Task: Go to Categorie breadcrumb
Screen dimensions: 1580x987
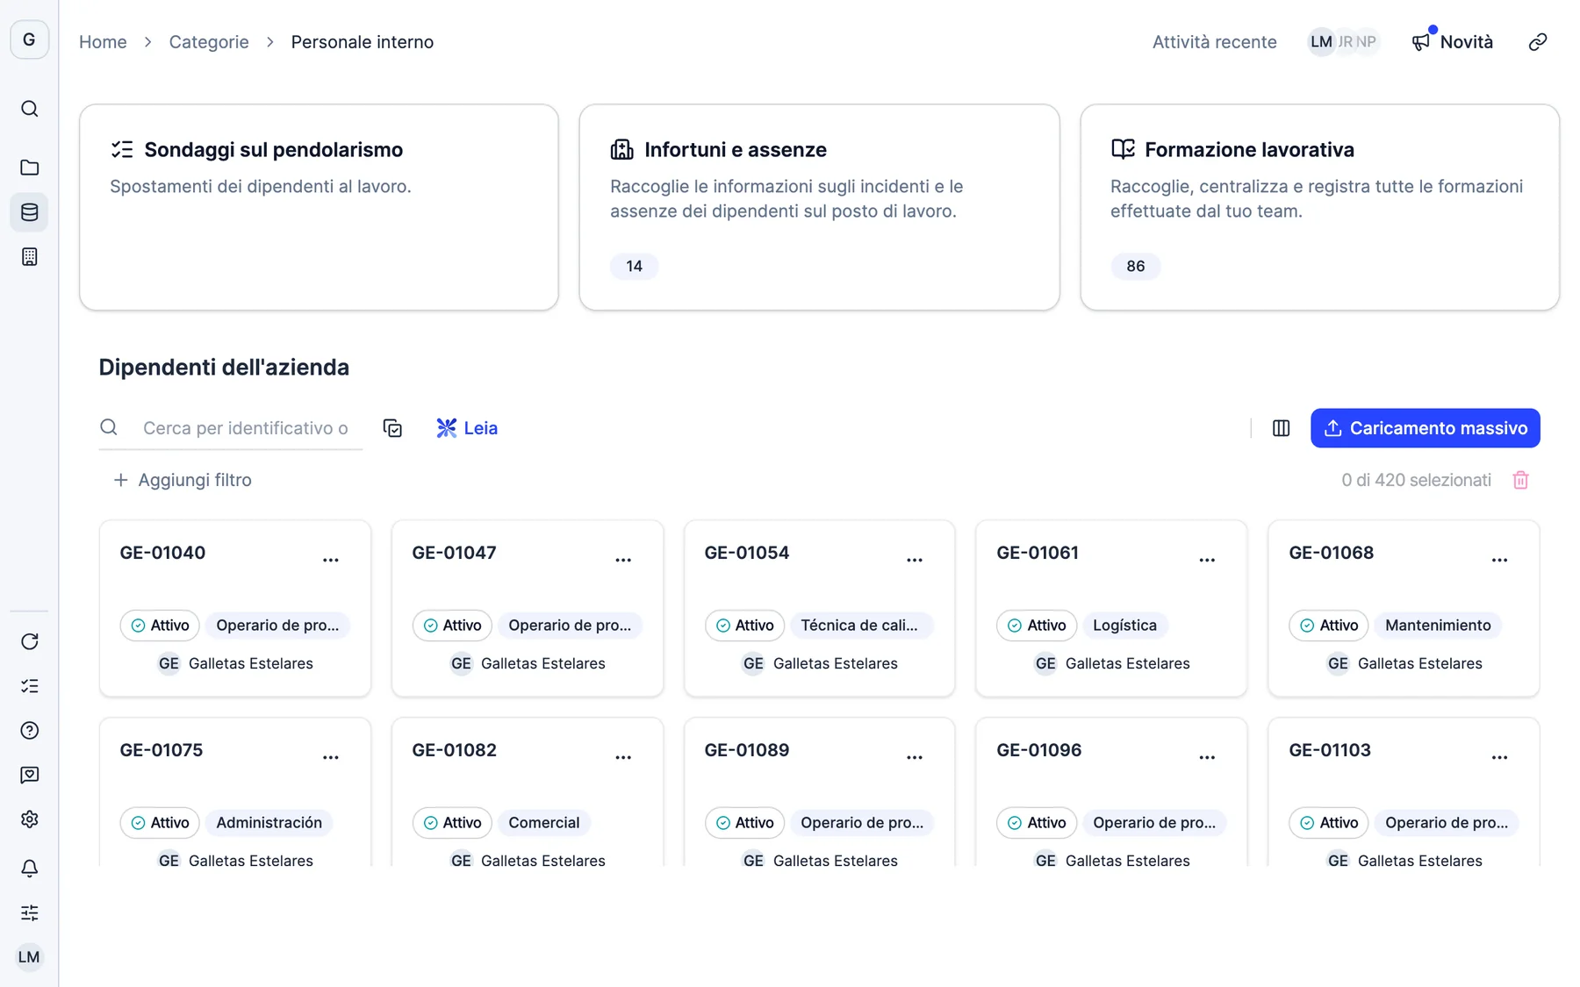Action: point(209,42)
